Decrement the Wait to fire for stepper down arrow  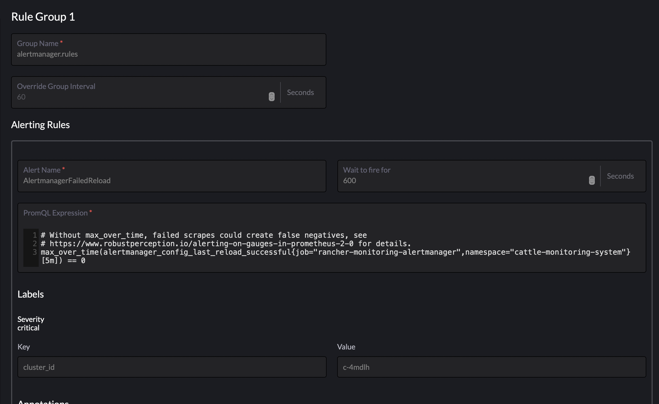(591, 182)
